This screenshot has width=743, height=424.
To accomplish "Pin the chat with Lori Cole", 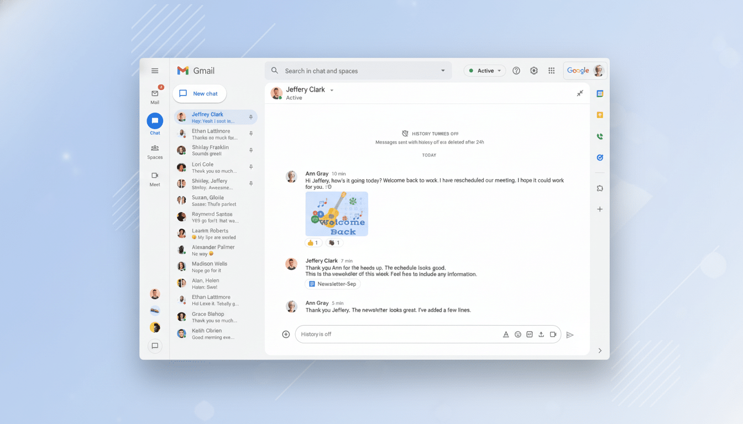I will 251,166.
